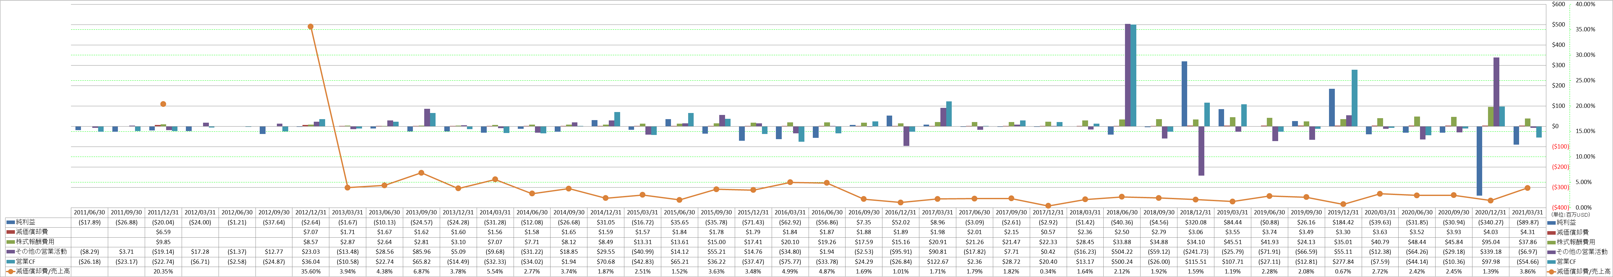Click the ($95.91) cell
This screenshot has height=277, width=1613.
click(901, 252)
